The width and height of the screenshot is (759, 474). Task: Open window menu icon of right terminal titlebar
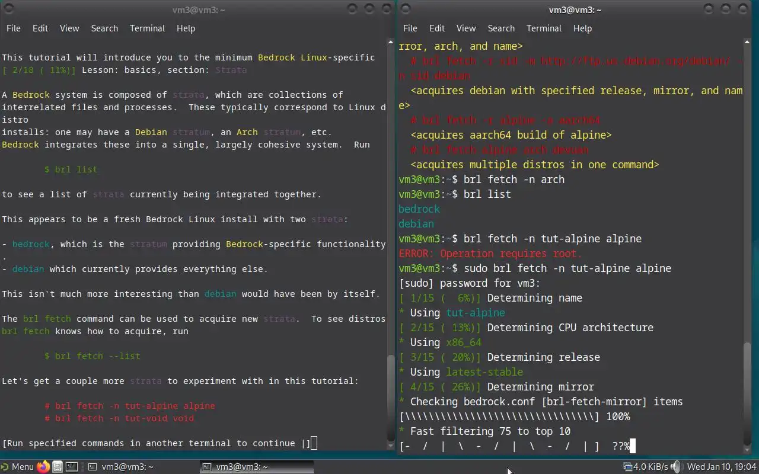(x=405, y=9)
